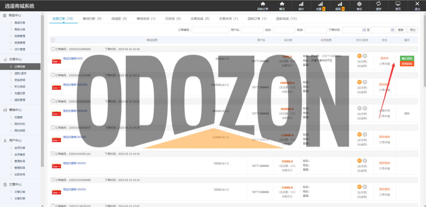
Task: Open 退款/退货 in the sidebar
Action: coord(20,73)
